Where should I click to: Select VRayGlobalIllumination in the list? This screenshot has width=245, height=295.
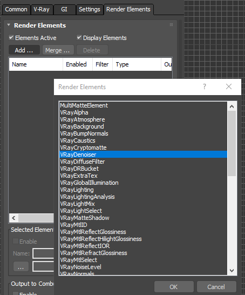click(x=143, y=183)
